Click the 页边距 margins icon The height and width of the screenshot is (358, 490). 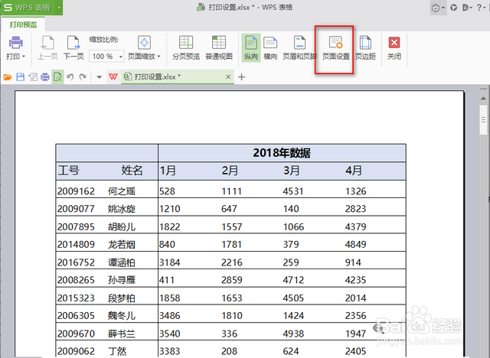[365, 42]
